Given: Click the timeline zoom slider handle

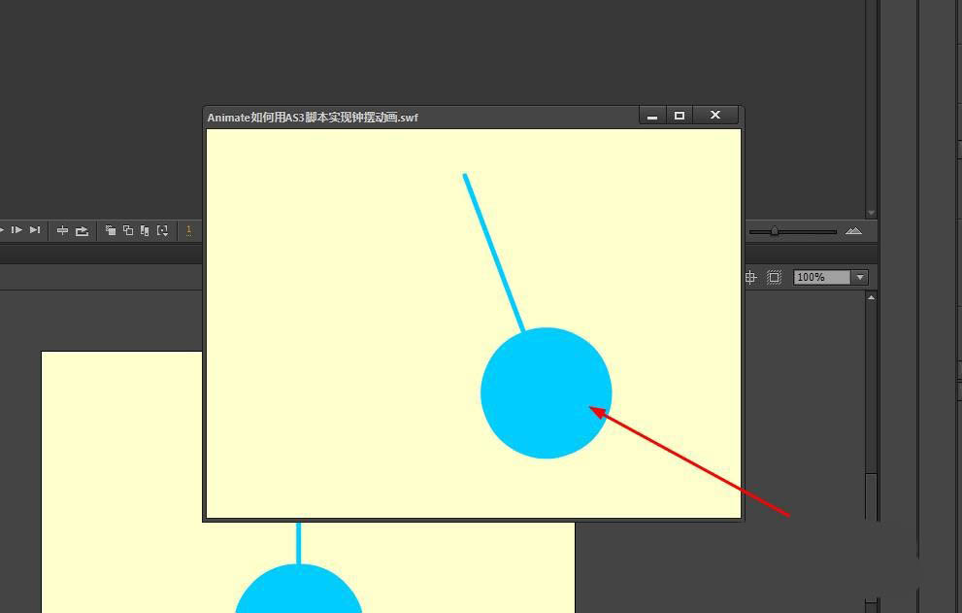Looking at the screenshot, I should [x=775, y=231].
